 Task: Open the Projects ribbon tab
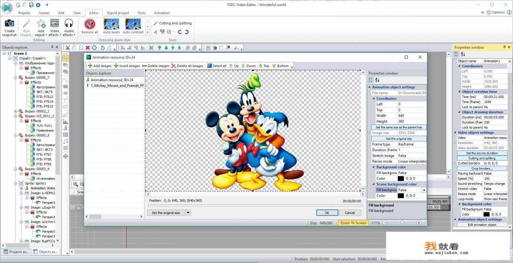pos(24,13)
